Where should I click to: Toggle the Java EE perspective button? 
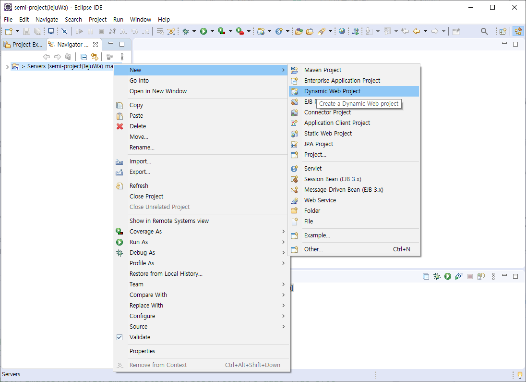[x=518, y=31]
